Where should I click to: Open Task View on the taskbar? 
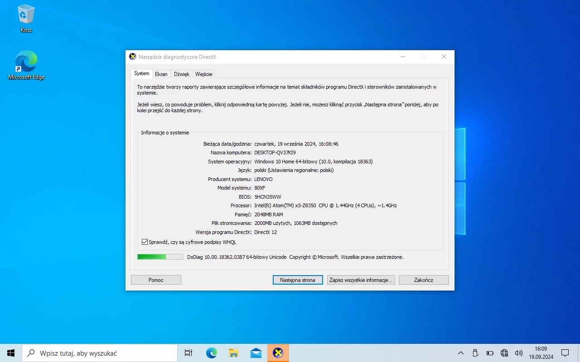(x=188, y=353)
